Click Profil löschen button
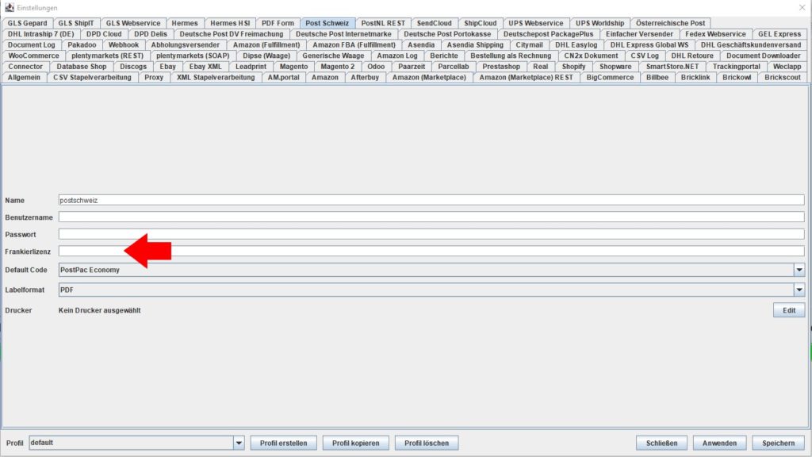This screenshot has width=812, height=457. click(x=427, y=443)
